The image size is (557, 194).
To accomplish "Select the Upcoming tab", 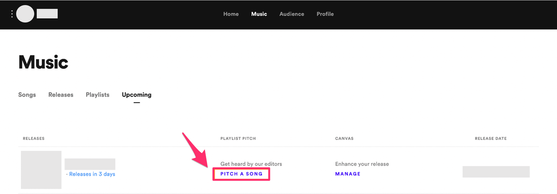I will 137,95.
